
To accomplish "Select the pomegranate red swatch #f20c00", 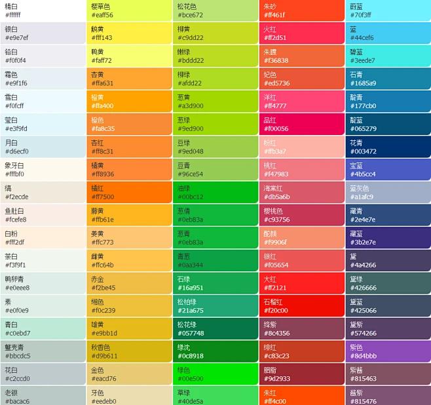I will [301, 306].
